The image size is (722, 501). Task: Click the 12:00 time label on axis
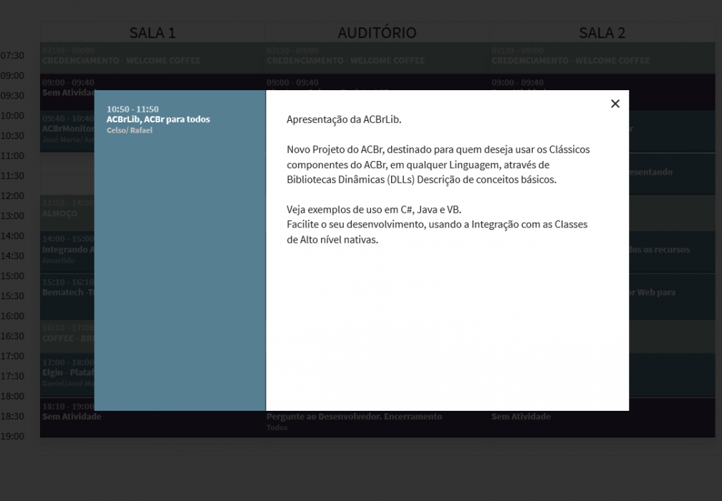tap(12, 196)
